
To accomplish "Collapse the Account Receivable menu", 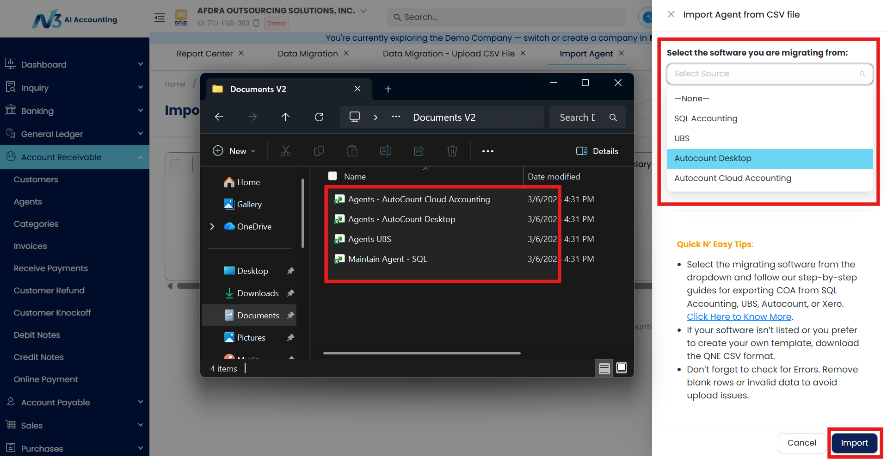I will 141,157.
